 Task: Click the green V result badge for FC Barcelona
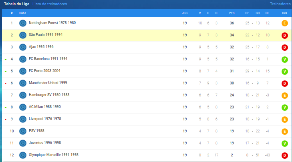284,59
